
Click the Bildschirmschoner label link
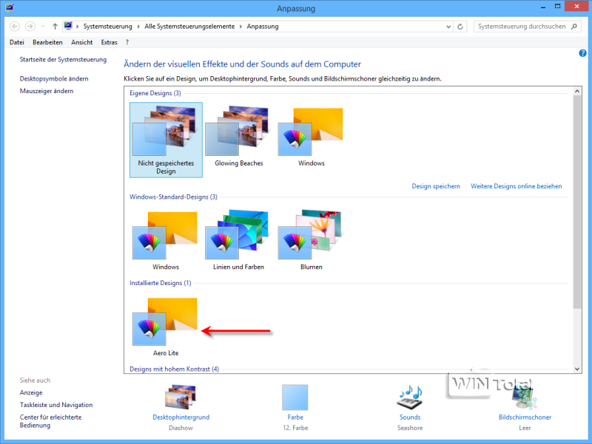point(525,417)
